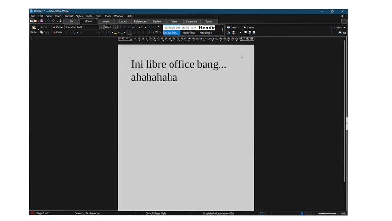Click the document save status icon in status bar

tap(32, 213)
